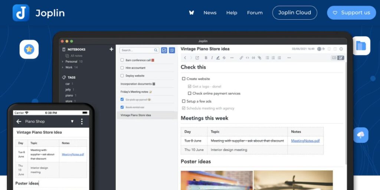Create a new to-do with checkbox button
Image resolution: width=380 pixels, height=190 pixels.
[x=164, y=50]
